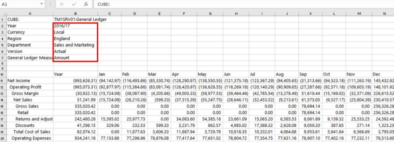Select the Total Cost of Sales label
This screenshot has width=394, height=145.
pos(30,132)
